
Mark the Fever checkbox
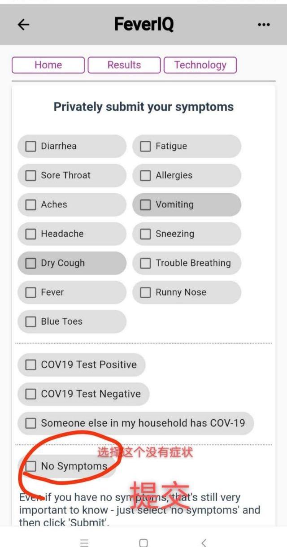point(30,292)
